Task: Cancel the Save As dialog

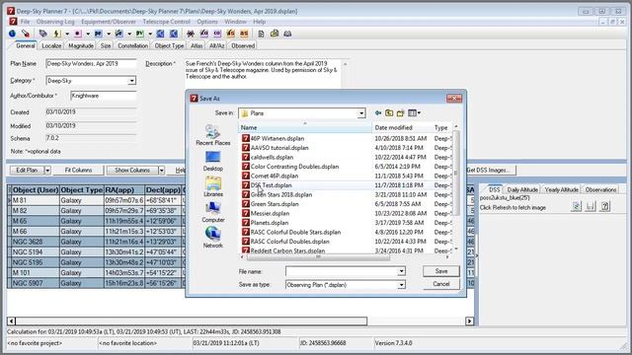Action: coord(441,284)
